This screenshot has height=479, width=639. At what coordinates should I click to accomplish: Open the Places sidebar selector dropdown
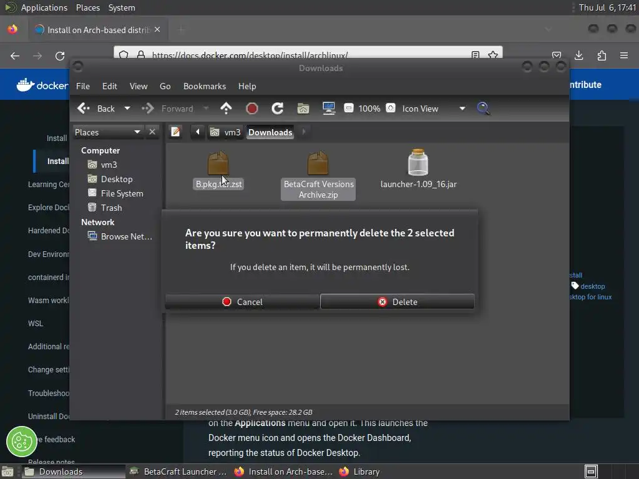pyautogui.click(x=108, y=132)
